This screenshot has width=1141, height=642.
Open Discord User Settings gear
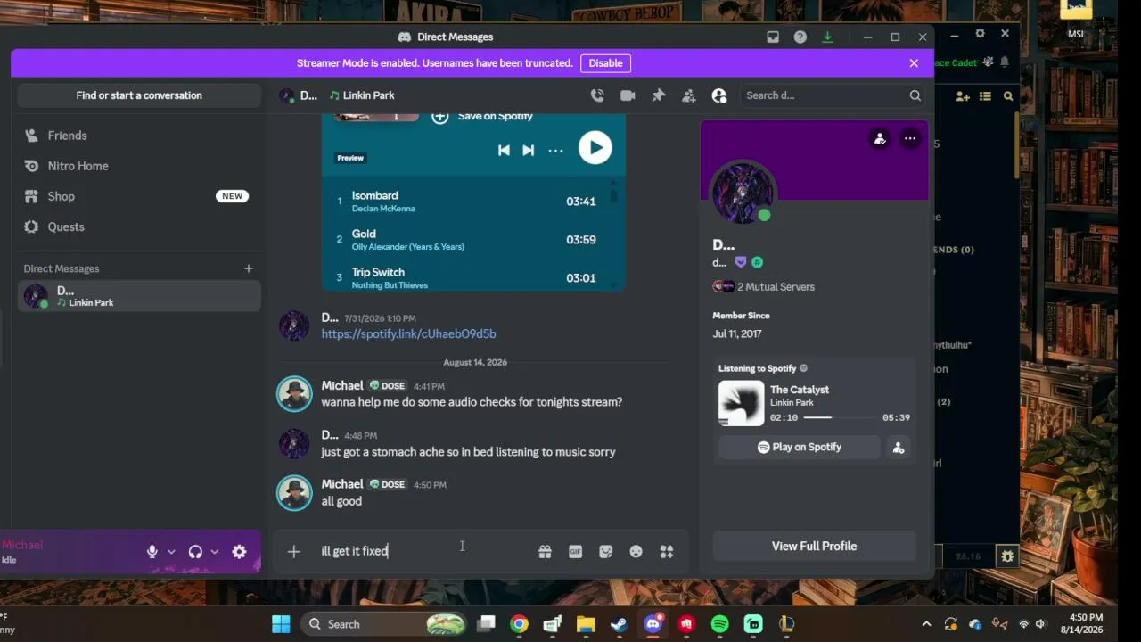click(x=239, y=552)
